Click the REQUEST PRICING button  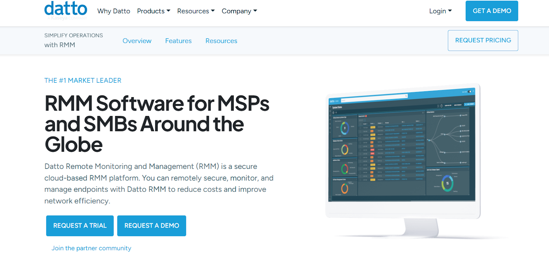483,41
